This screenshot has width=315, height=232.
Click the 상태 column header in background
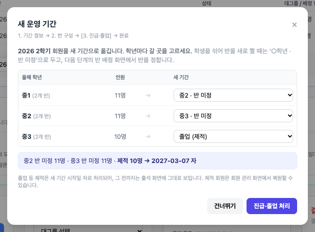tap(207, 3)
